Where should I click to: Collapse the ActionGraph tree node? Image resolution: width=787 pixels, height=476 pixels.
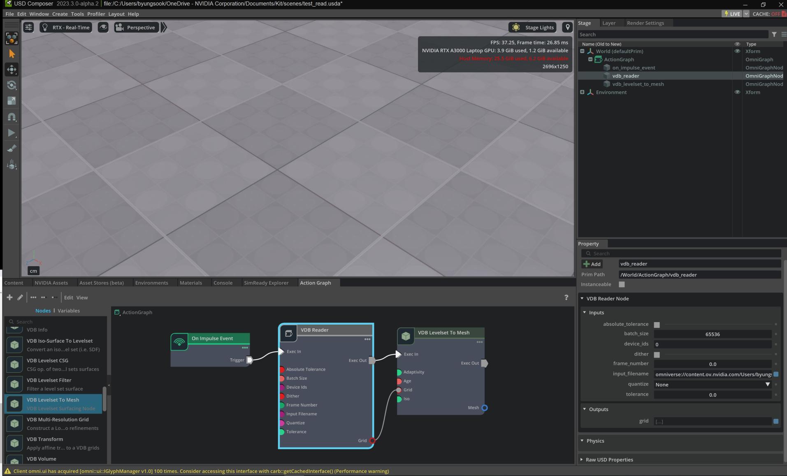[x=590, y=59]
